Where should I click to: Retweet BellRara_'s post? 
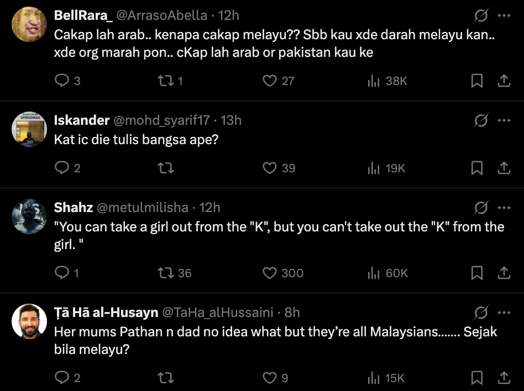pos(165,81)
